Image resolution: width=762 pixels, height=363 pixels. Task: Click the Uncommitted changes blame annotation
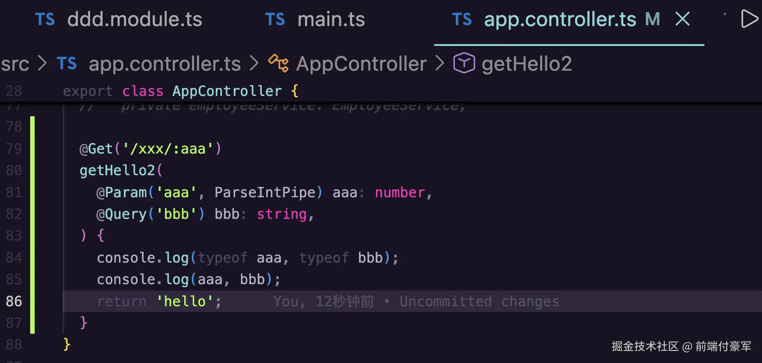(x=479, y=301)
